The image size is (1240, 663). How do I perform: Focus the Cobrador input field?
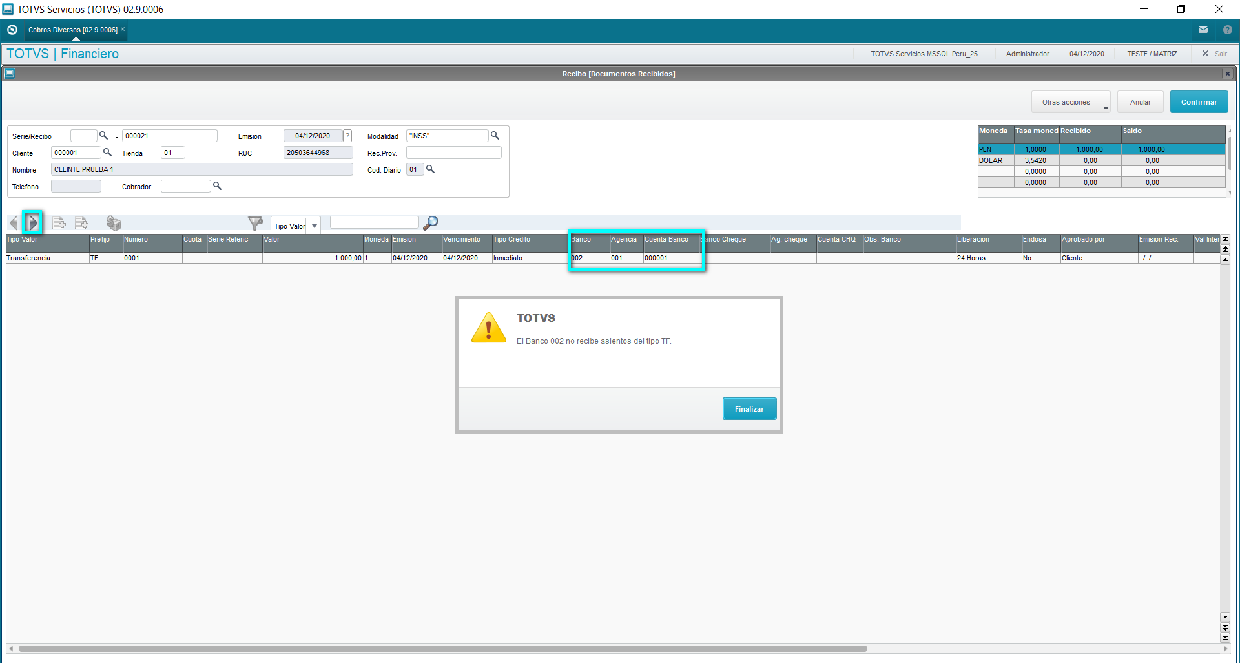pyautogui.click(x=186, y=186)
